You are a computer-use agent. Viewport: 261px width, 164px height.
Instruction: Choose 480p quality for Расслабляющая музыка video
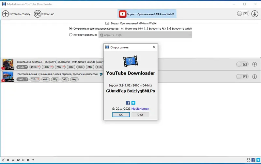pyautogui.click(x=46, y=79)
